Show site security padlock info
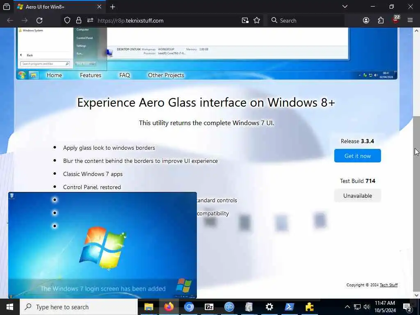 pyautogui.click(x=78, y=21)
